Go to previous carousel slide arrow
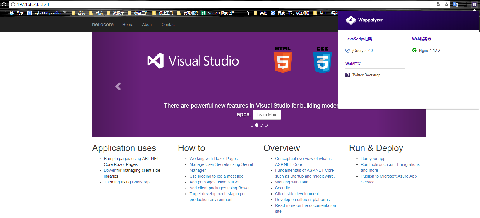 [x=118, y=86]
